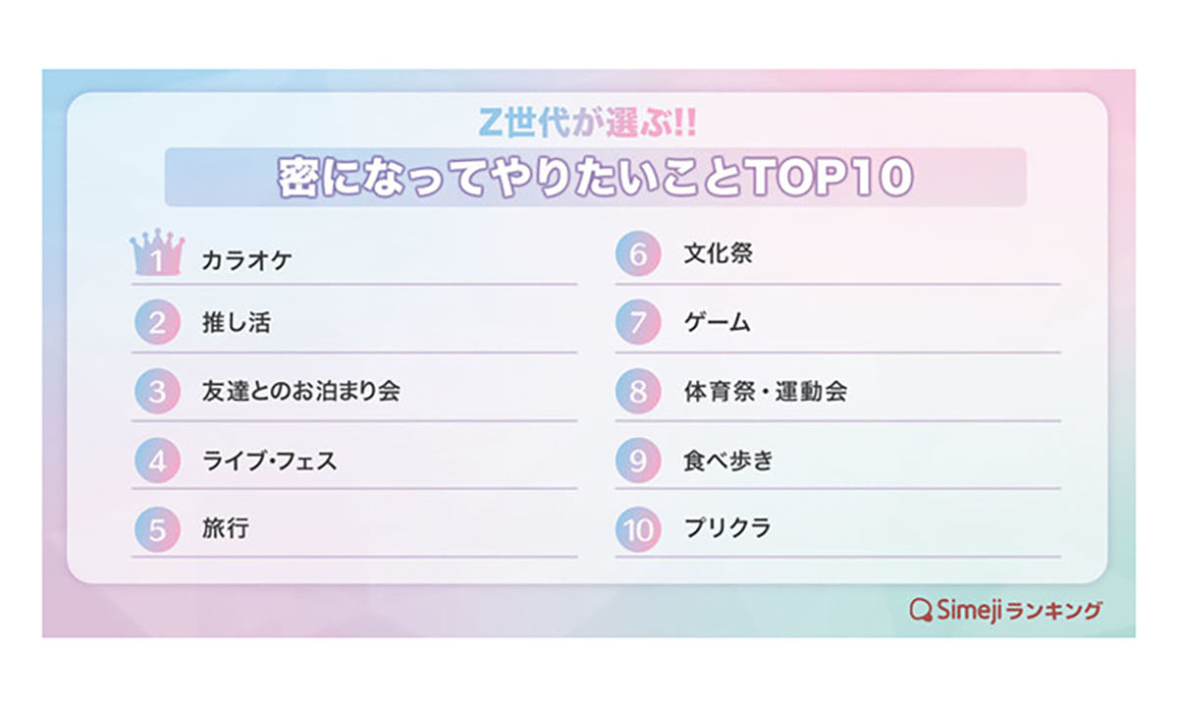This screenshot has width=1178, height=707.
Task: Select the number 8 circle badge
Action: (x=638, y=392)
